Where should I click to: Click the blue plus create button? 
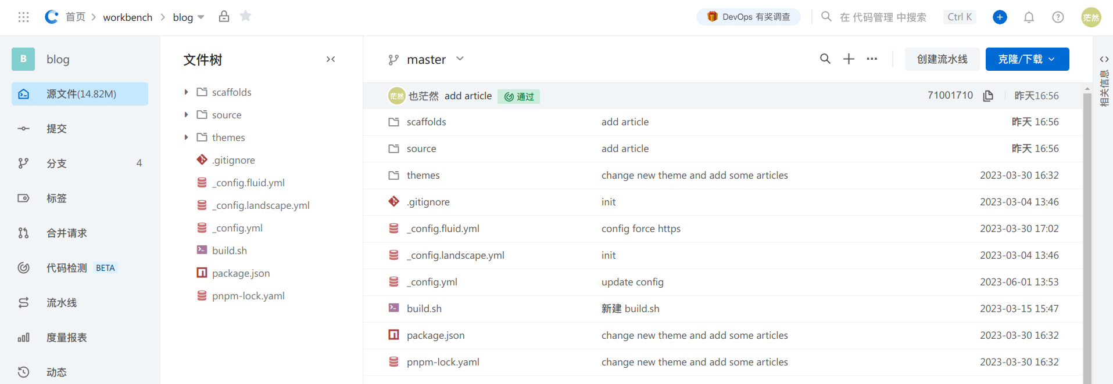[x=1000, y=17]
